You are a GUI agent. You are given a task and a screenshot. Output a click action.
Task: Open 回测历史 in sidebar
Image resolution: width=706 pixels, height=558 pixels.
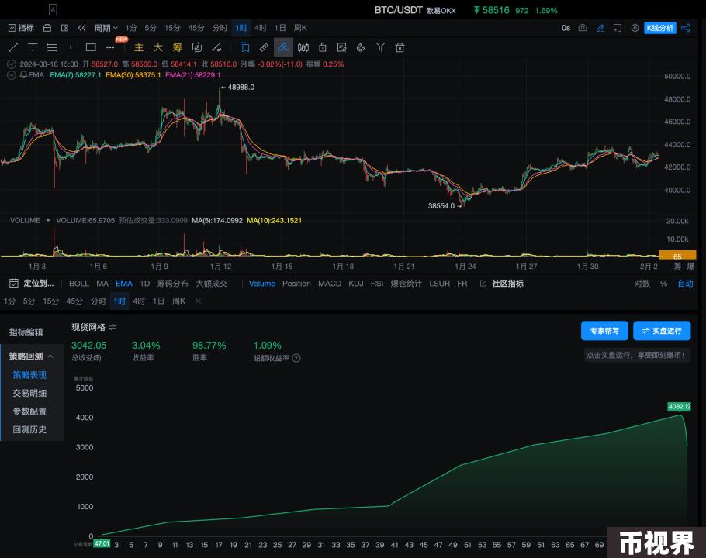click(29, 429)
